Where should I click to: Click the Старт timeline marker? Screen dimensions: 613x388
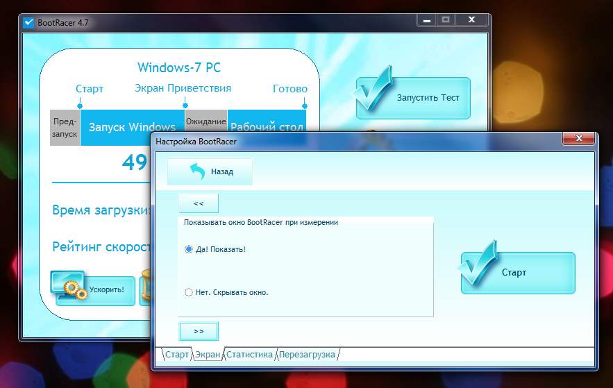[80, 106]
